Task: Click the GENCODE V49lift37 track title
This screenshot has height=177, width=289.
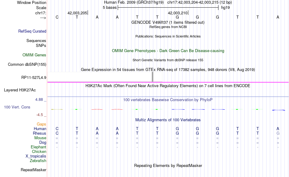Action: (x=168, y=22)
